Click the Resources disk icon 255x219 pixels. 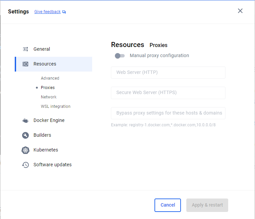pos(25,64)
